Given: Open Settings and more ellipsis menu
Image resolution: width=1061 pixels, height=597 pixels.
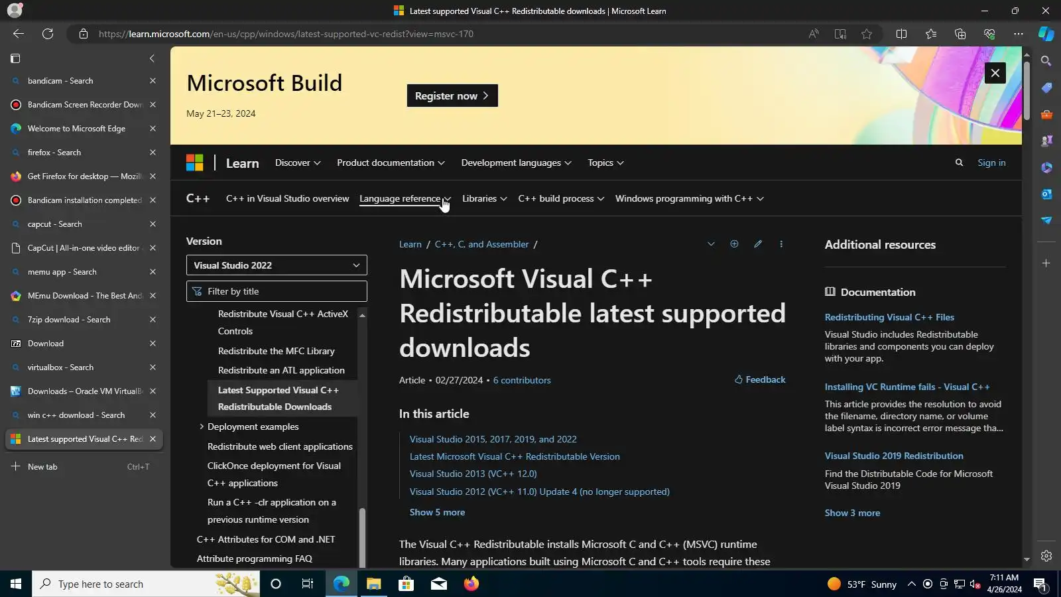Looking at the screenshot, I should 1019,34.
